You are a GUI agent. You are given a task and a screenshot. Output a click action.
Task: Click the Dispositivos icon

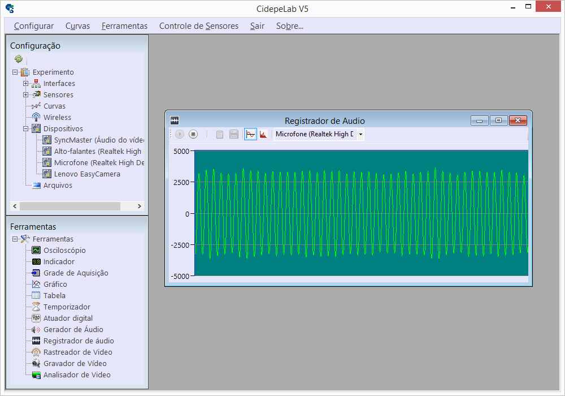pyautogui.click(x=36, y=128)
